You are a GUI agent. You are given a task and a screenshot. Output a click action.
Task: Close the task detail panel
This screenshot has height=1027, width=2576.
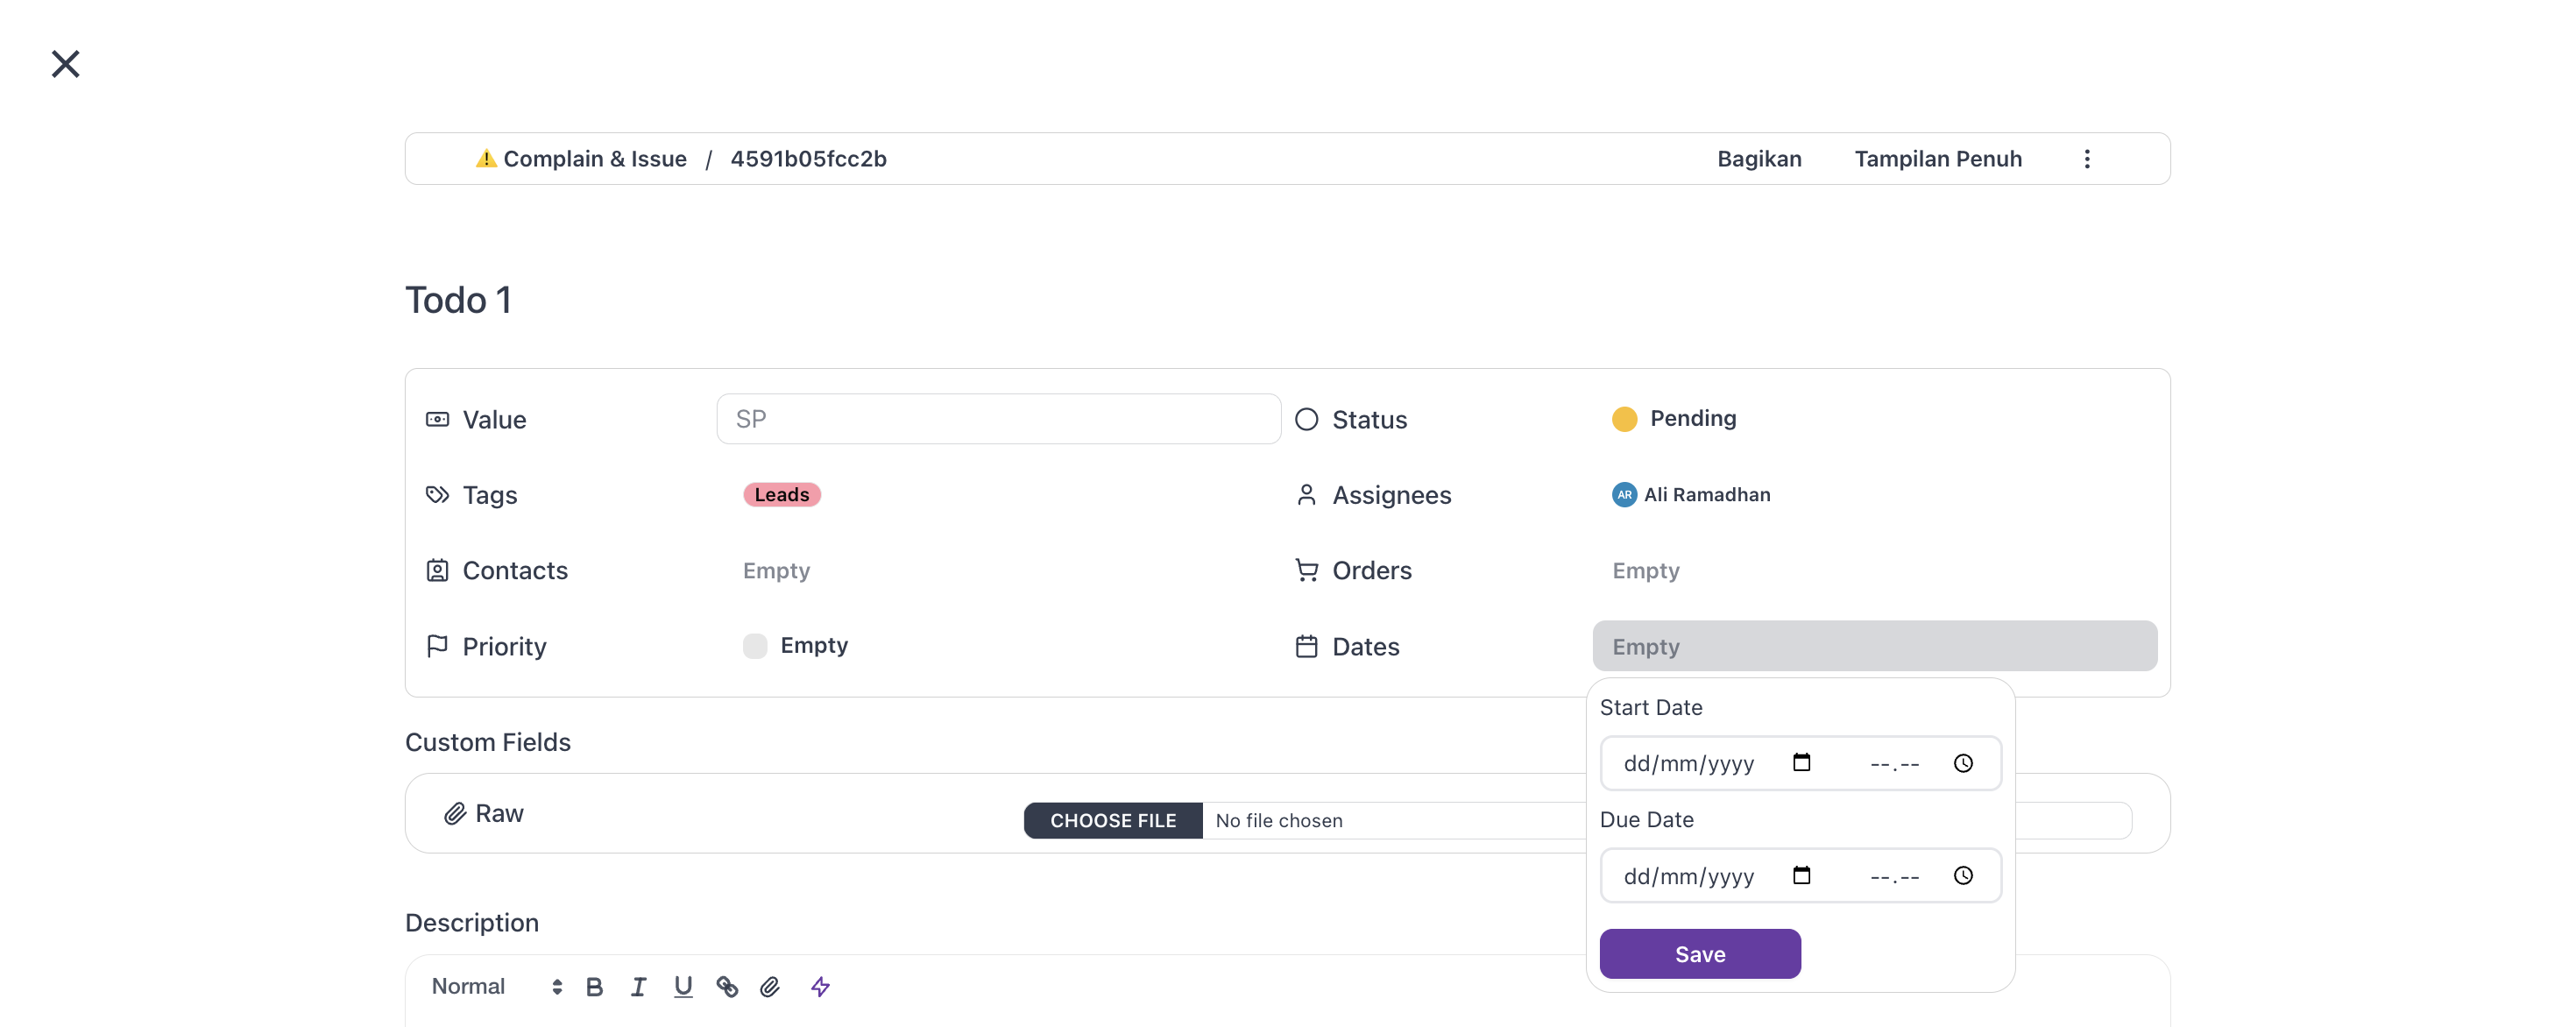[x=66, y=64]
